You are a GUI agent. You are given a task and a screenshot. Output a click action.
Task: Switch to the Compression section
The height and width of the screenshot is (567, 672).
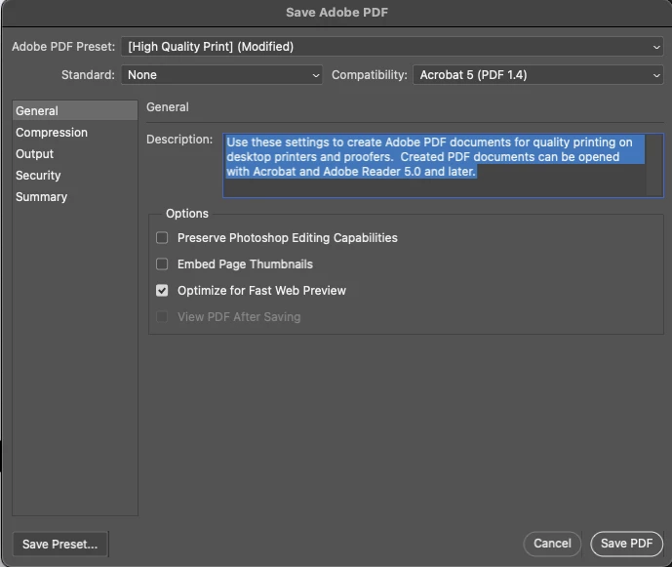(75, 133)
